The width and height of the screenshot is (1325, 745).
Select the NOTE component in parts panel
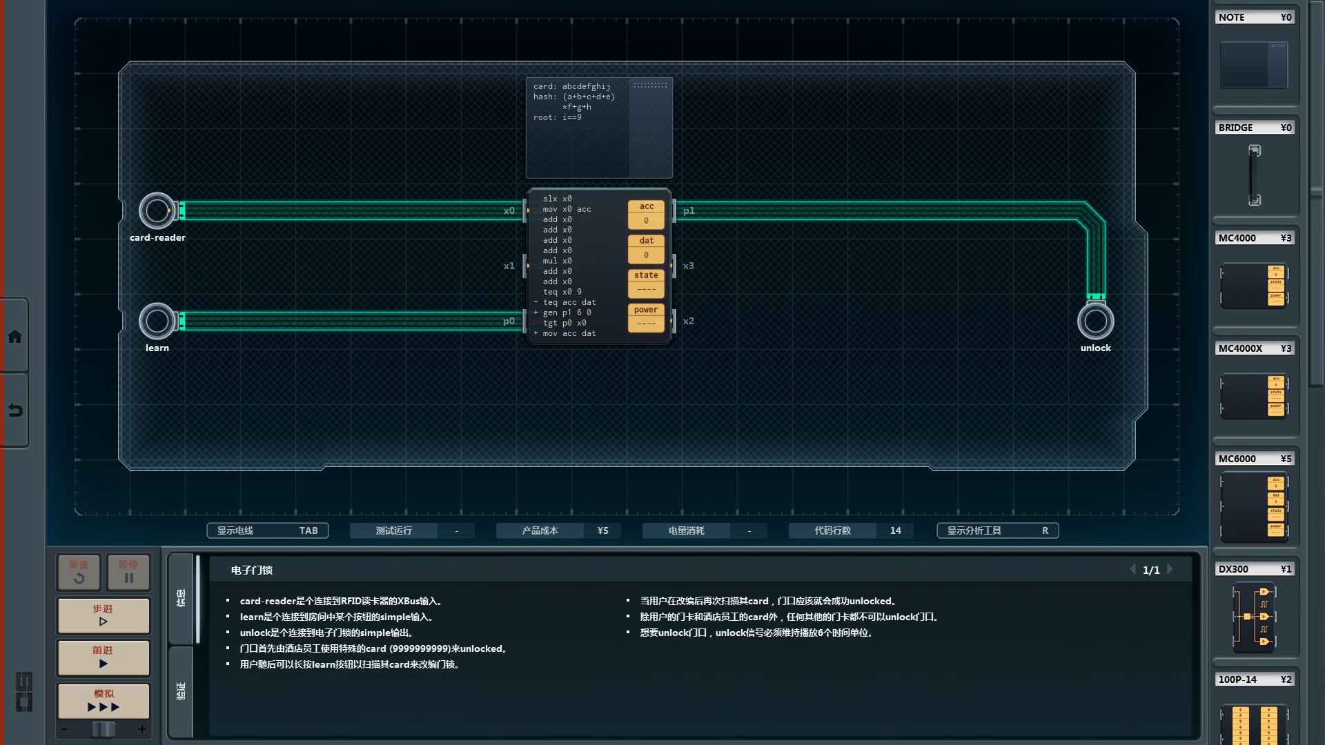point(1254,65)
